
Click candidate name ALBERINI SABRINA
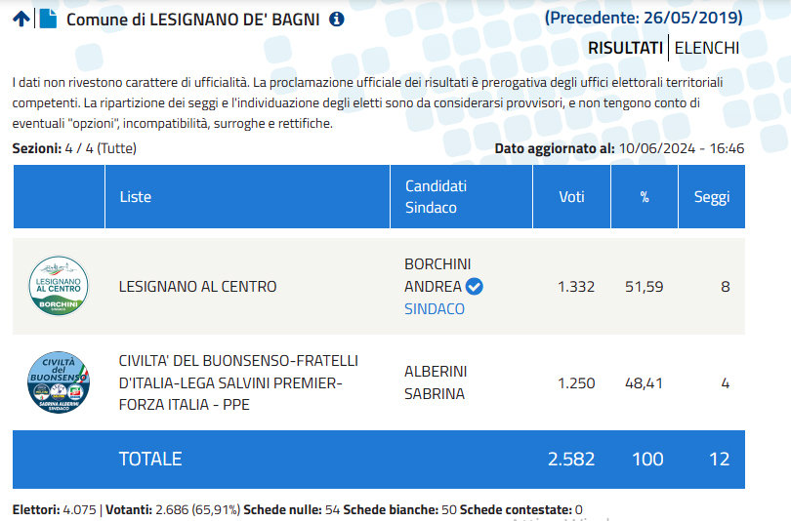[436, 382]
